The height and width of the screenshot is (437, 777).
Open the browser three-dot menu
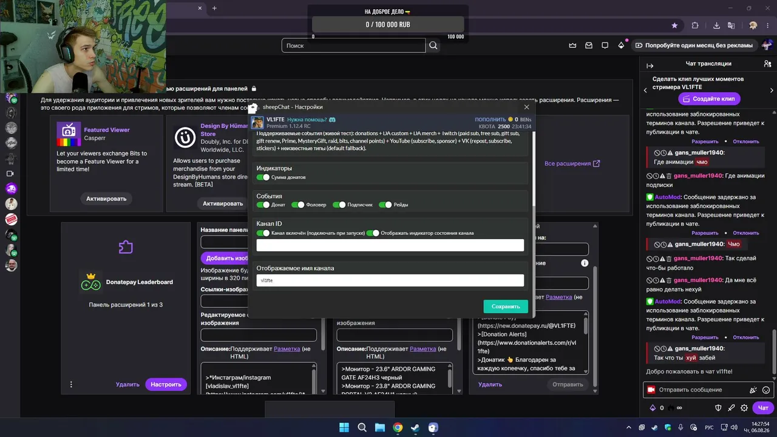pos(768,25)
